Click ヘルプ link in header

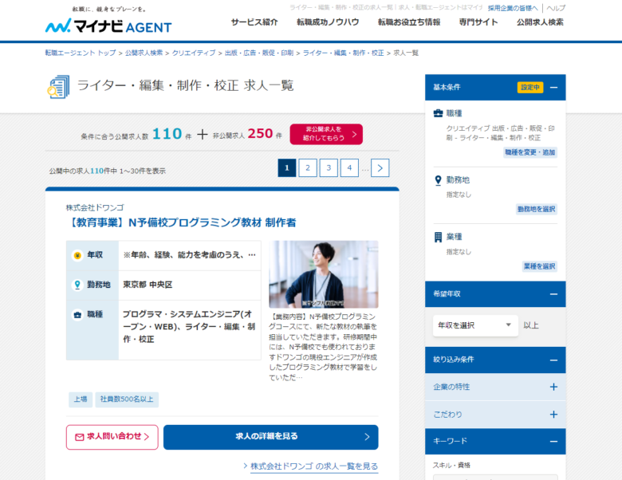point(556,8)
